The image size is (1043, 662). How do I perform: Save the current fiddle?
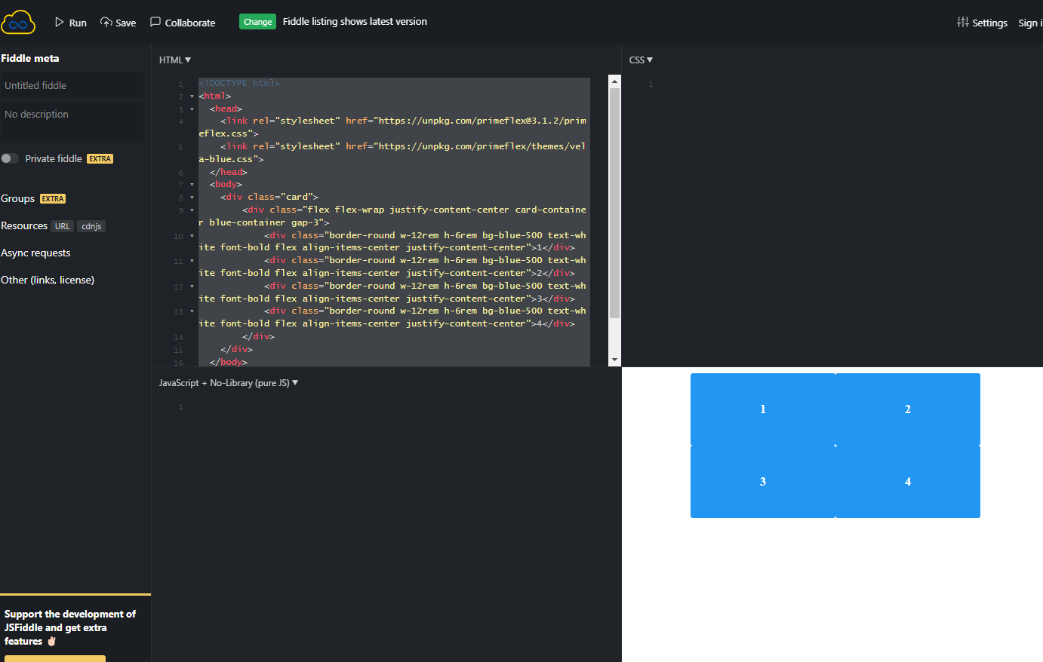click(118, 23)
